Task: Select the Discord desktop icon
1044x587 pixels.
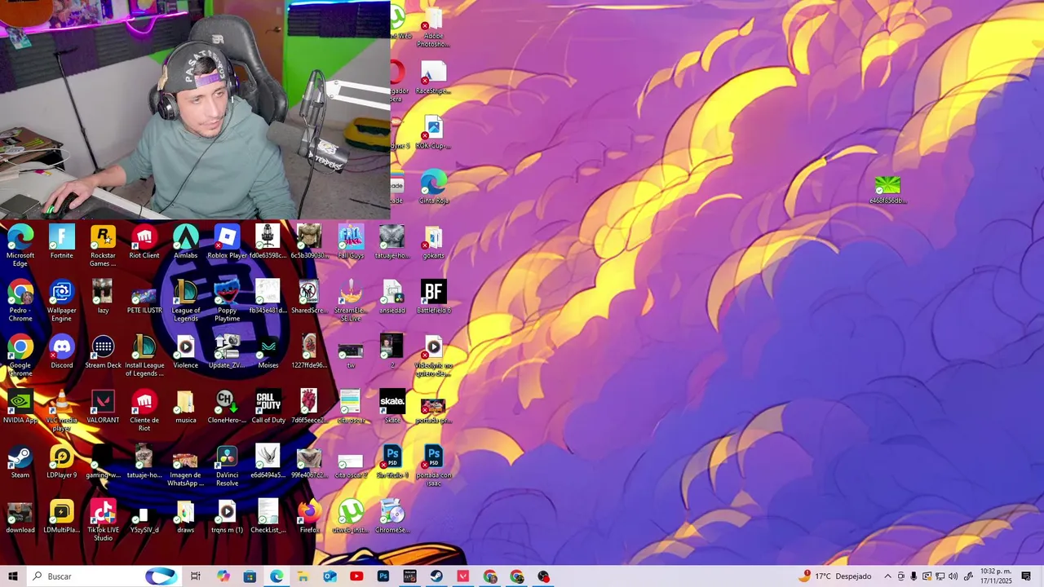Action: 62,351
